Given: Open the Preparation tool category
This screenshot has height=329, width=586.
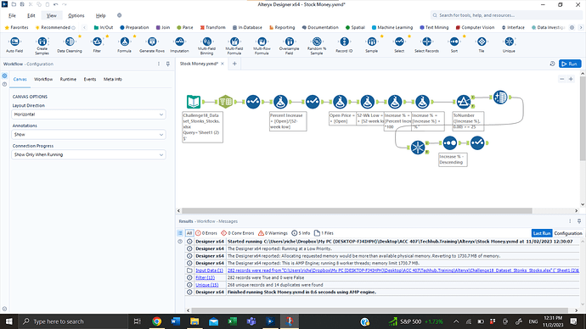Looking at the screenshot, I should coord(134,27).
